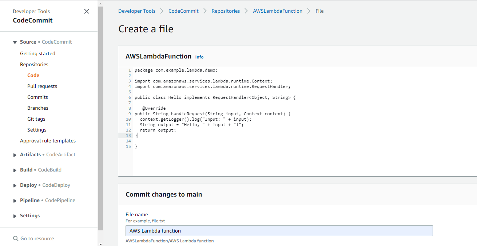Click the sidebar scroll down arrow

(x=101, y=244)
